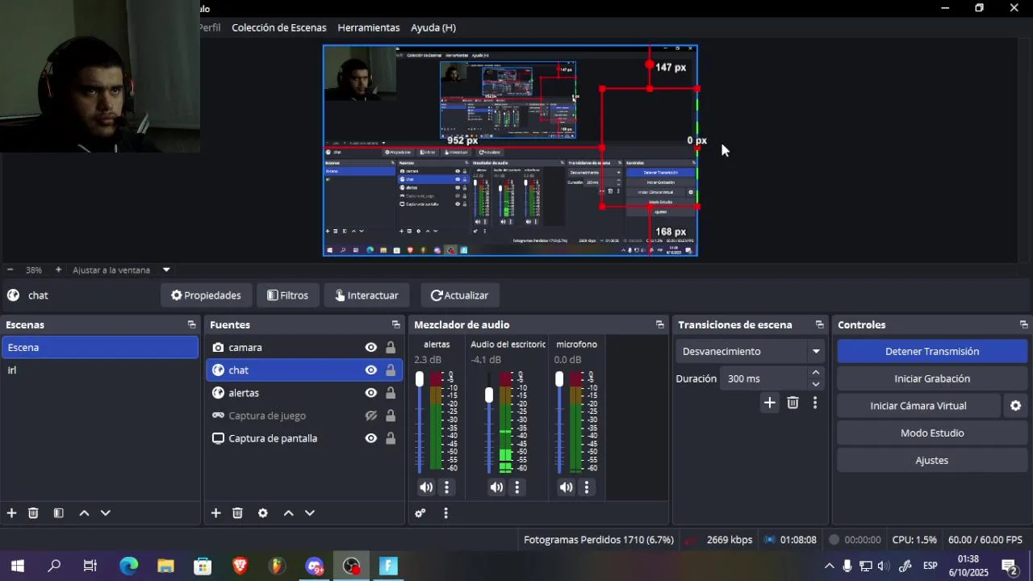Delete selected scene with trash icon
This screenshot has height=581, width=1033.
[33, 512]
